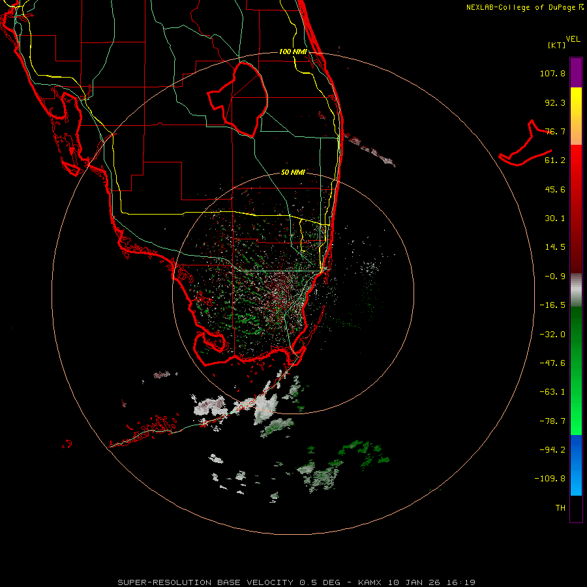Image resolution: width=587 pixels, height=587 pixels.
Task: Click the NEXLAB-College of DuPage label
Action: [x=520, y=7]
